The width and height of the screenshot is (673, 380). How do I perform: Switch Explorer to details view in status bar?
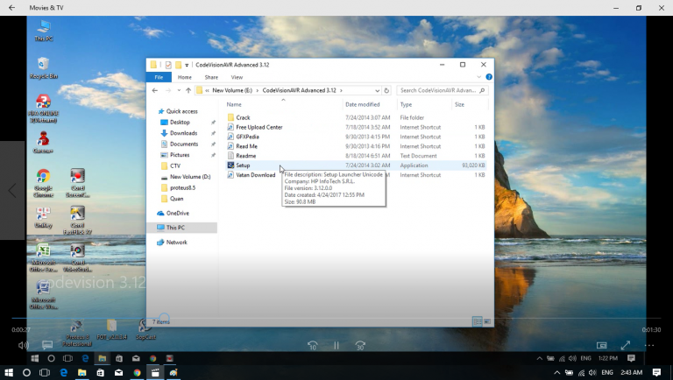coord(477,321)
